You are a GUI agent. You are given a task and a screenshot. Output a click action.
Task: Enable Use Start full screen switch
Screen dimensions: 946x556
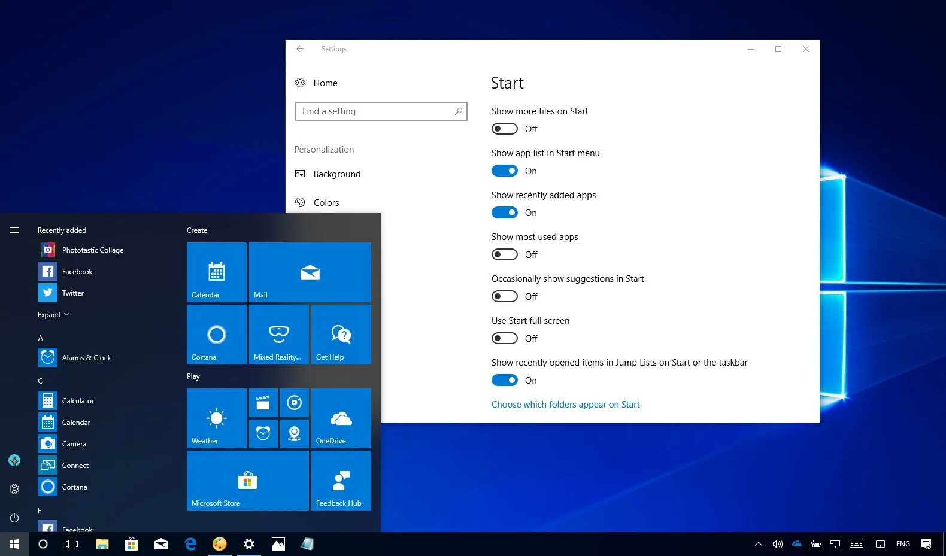(x=504, y=338)
